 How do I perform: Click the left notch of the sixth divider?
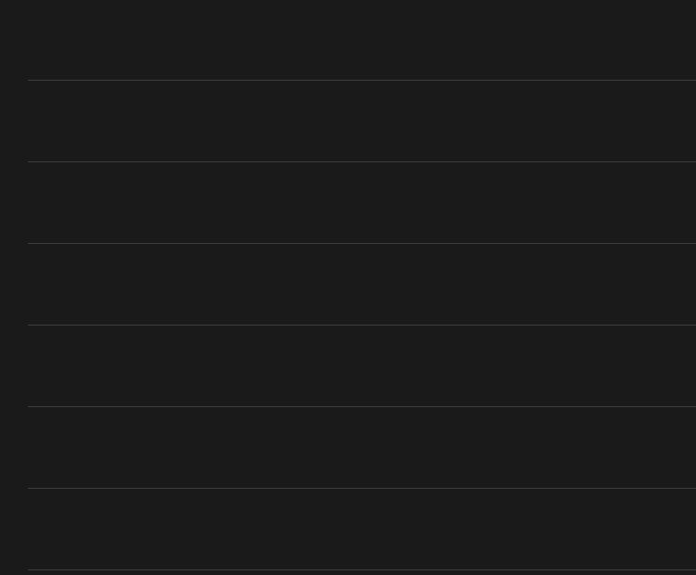tap(26, 487)
